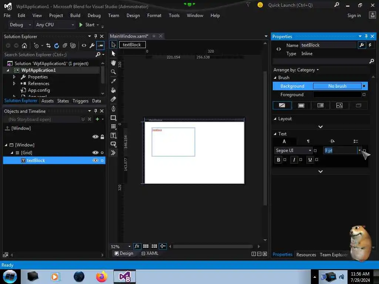This screenshot has height=284, width=379.
Task: Toggle Underline text formatting
Action: pyautogui.click(x=310, y=160)
